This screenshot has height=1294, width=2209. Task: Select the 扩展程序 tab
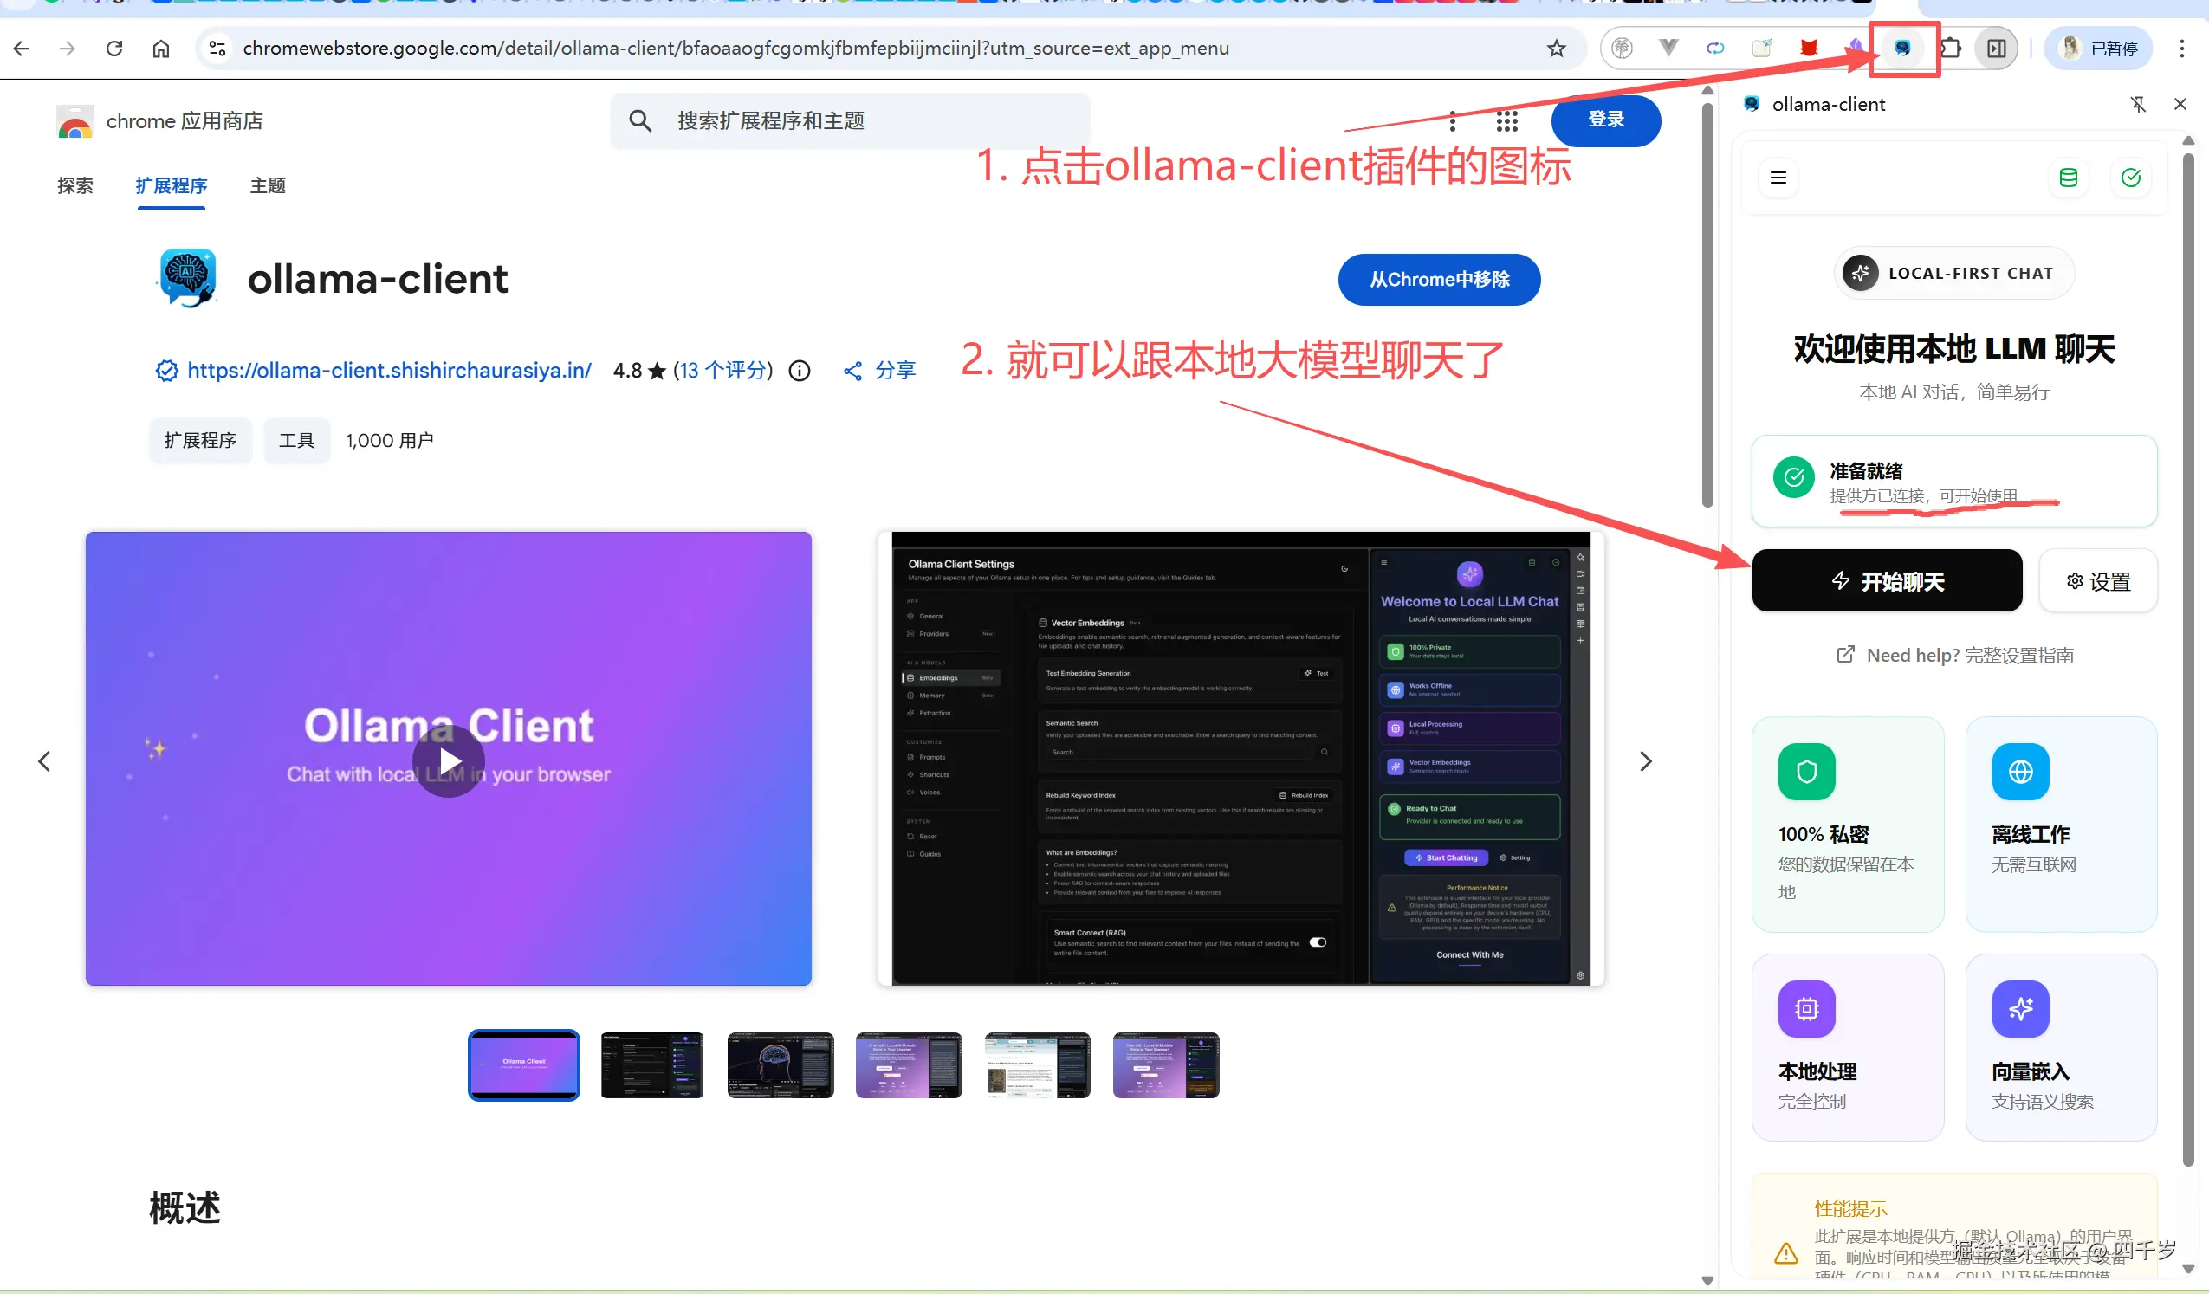172,185
